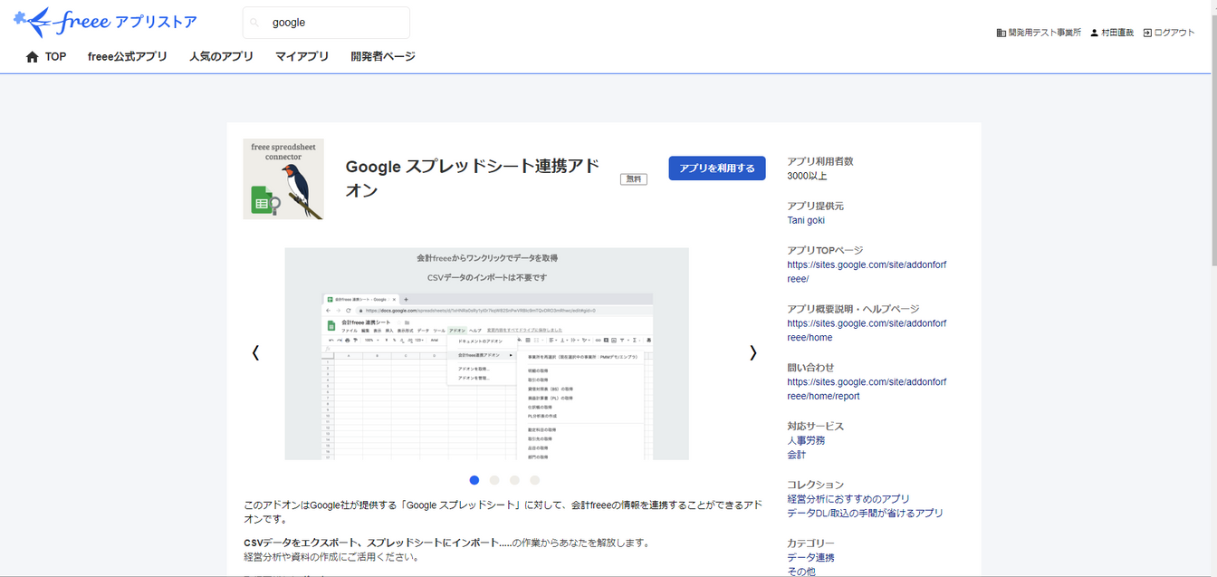
Task: Click the アプリ利用者数 label
Action: click(820, 161)
